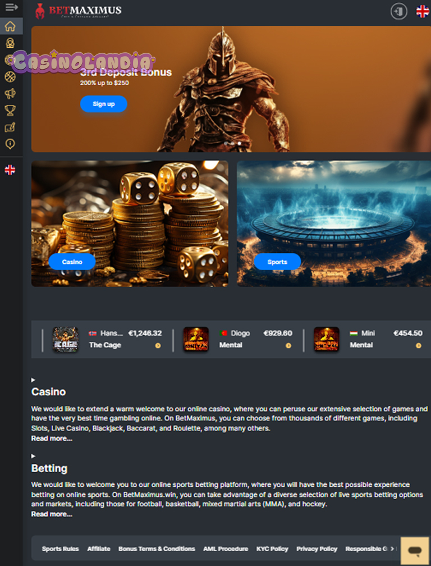Screen dimensions: 431x566
Task: Click the login door icon in header
Action: pos(398,12)
